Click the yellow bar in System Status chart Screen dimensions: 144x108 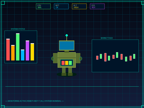(32, 52)
